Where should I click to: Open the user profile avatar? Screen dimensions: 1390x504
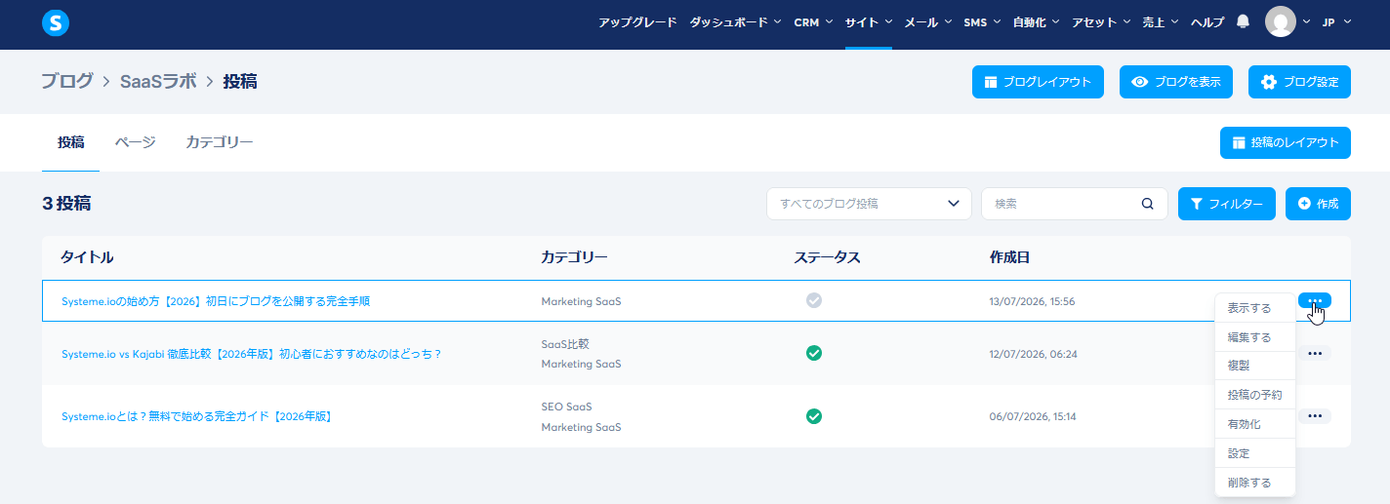coord(1280,21)
